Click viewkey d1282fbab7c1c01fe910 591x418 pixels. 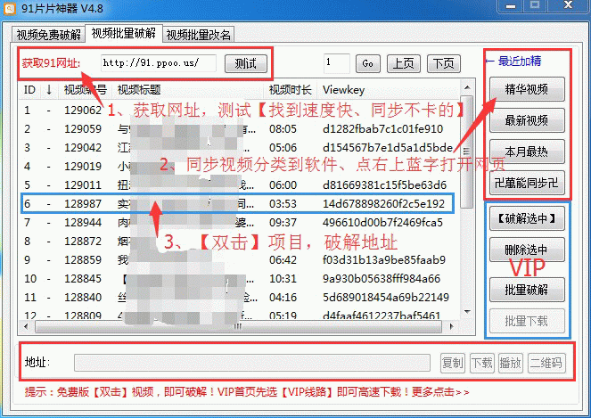[x=382, y=129]
